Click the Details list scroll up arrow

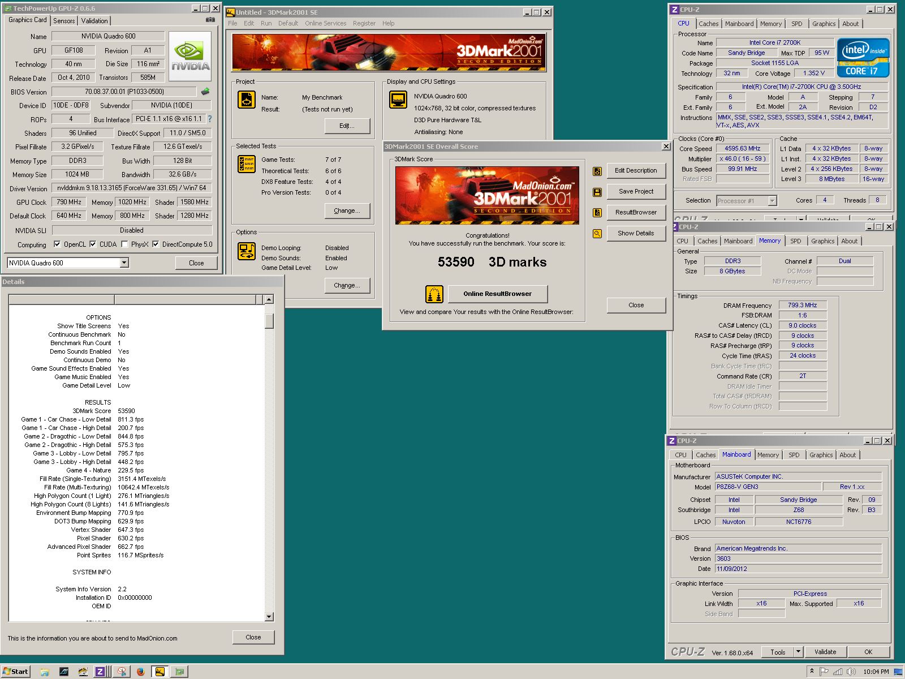(269, 299)
